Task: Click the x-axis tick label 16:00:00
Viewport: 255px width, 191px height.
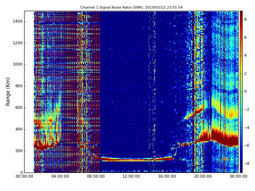Action: click(167, 176)
